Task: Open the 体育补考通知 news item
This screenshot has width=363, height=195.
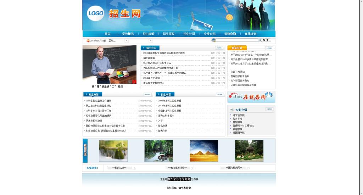Action: [x=238, y=72]
